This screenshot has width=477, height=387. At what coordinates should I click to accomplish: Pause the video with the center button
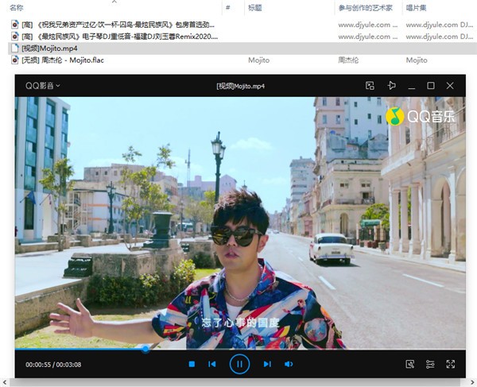pos(239,364)
